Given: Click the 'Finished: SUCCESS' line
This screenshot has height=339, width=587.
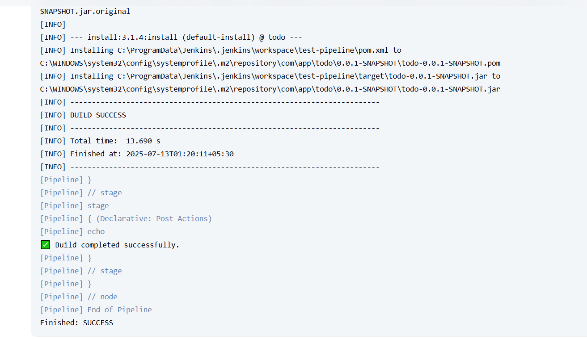Looking at the screenshot, I should (76, 322).
